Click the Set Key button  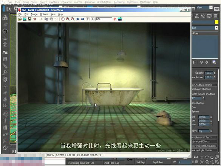141,162
